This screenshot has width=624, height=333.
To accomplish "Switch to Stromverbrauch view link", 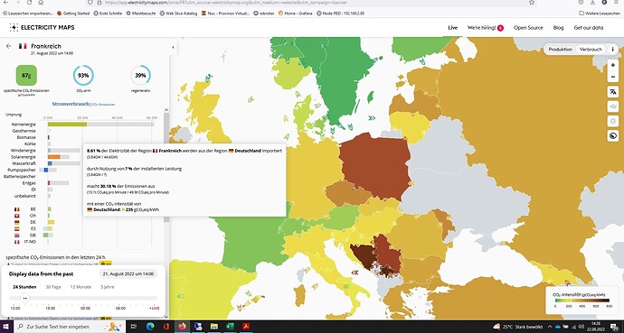I will coord(71,104).
